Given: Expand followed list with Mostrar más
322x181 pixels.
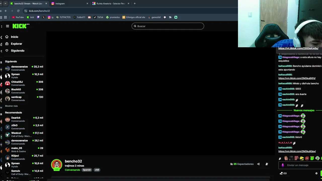Looking at the screenshot, I should click(11, 106).
